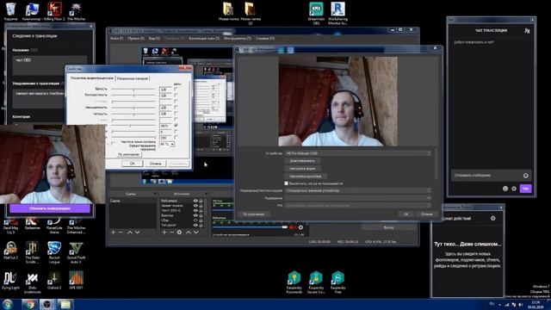551x310 pixels.
Task: Open the Разрешение dropdown
Action: [358, 198]
